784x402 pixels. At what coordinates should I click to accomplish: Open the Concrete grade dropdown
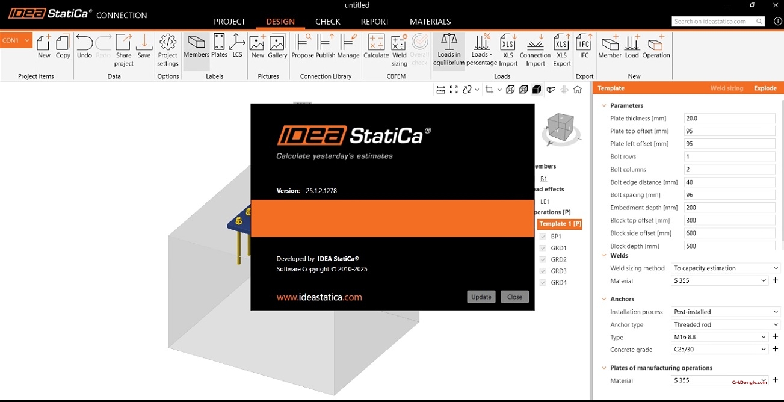pos(720,350)
